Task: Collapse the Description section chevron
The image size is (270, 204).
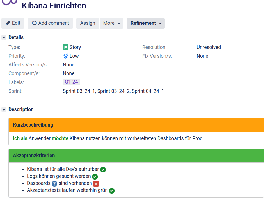Action: 4,109
